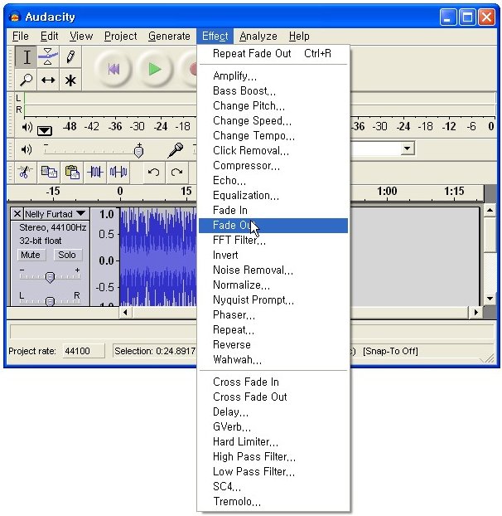Choose Noise Removal effect
The height and width of the screenshot is (516, 502).
(x=273, y=270)
